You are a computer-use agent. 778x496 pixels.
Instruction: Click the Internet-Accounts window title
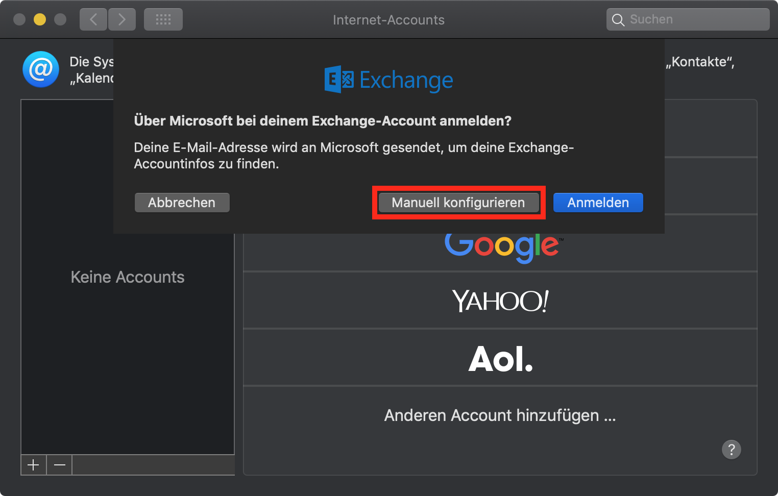click(388, 20)
